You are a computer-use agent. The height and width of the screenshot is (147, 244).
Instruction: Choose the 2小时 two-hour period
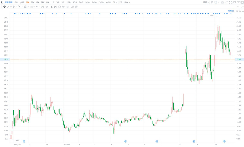[95, 2]
